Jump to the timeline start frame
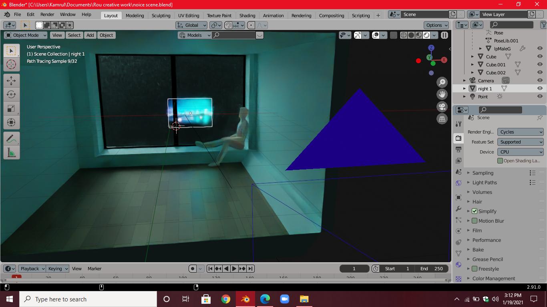The height and width of the screenshot is (307, 547). click(x=210, y=269)
